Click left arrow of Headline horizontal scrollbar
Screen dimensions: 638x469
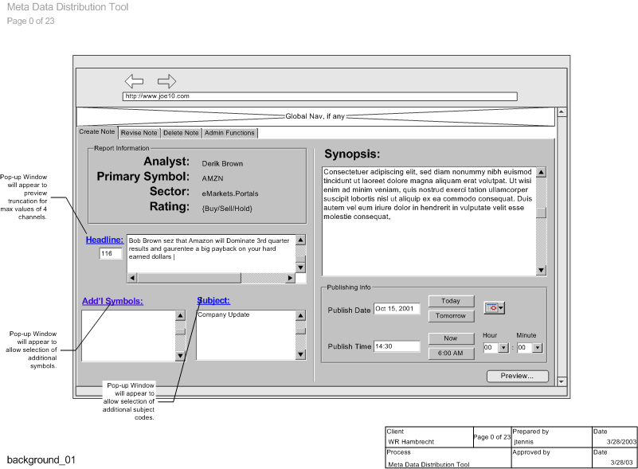[131, 278]
